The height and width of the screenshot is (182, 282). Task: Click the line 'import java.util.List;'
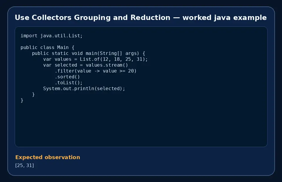click(x=51, y=36)
